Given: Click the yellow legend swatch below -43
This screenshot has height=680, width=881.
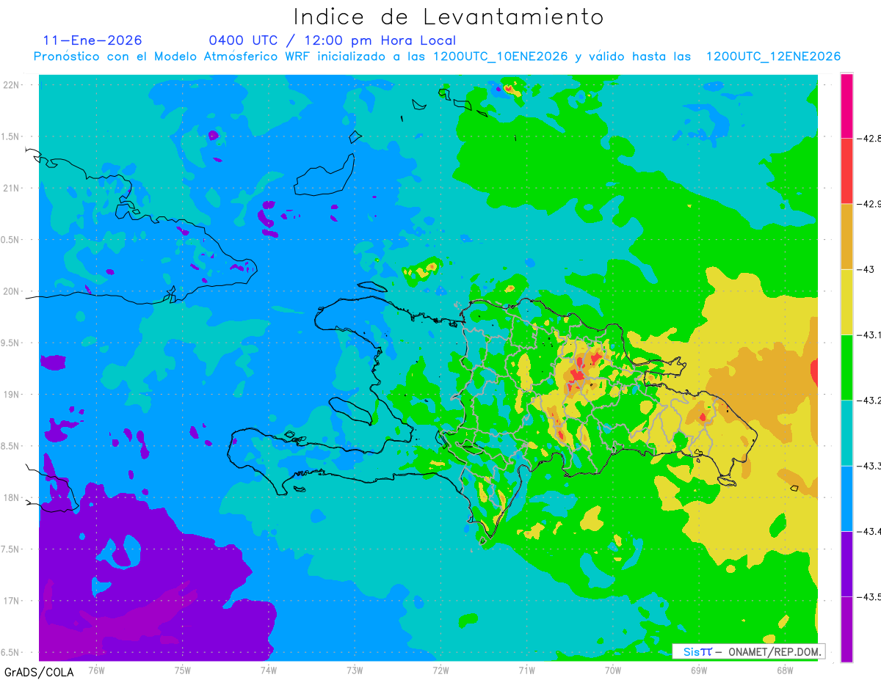Looking at the screenshot, I should pos(846,301).
